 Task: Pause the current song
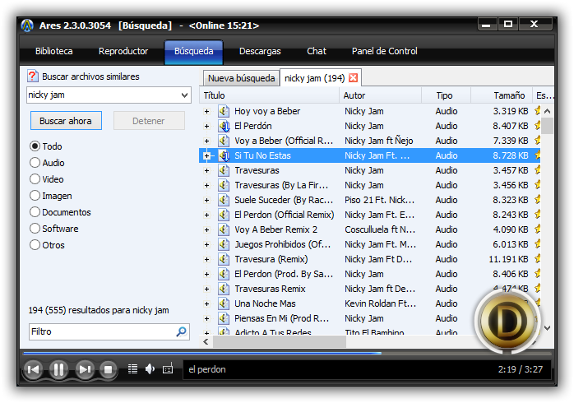point(58,369)
